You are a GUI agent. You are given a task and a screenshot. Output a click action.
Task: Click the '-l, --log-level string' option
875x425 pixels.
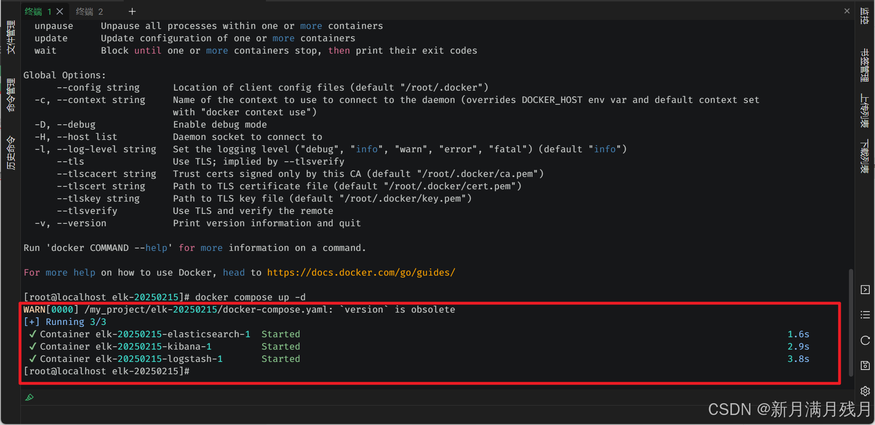[x=95, y=149]
